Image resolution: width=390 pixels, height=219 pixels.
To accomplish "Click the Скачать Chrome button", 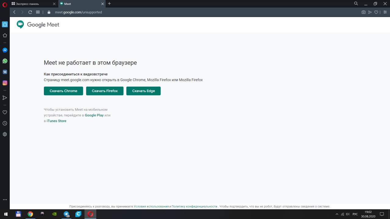I will click(63, 91).
